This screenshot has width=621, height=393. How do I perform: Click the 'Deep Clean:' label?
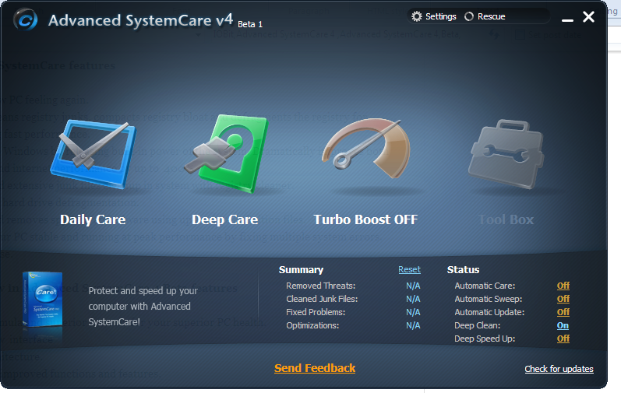click(x=477, y=325)
